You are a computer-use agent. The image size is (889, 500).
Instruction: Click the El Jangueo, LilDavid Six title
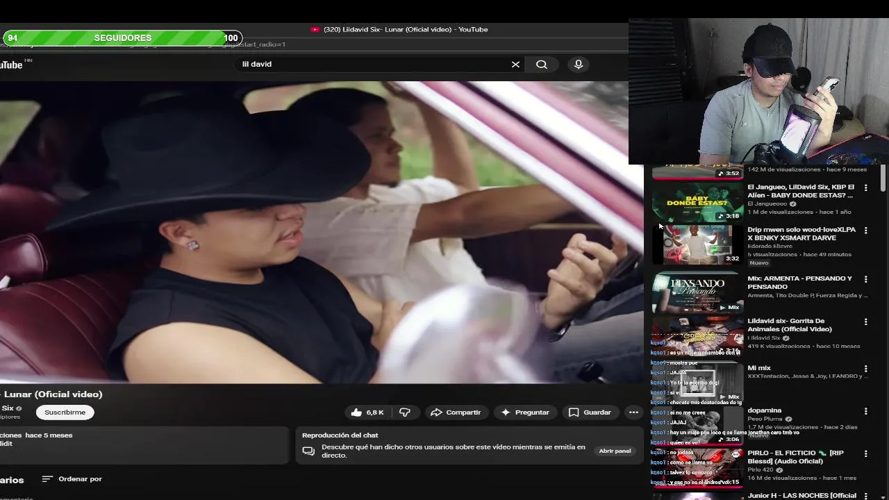[801, 191]
